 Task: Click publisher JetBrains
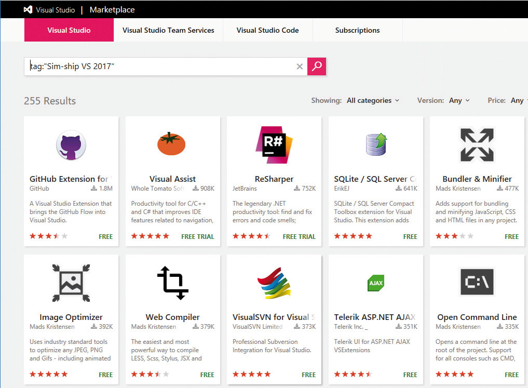tap(245, 188)
